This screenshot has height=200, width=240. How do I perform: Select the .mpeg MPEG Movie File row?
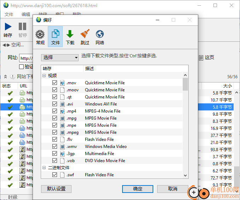tap(112, 132)
